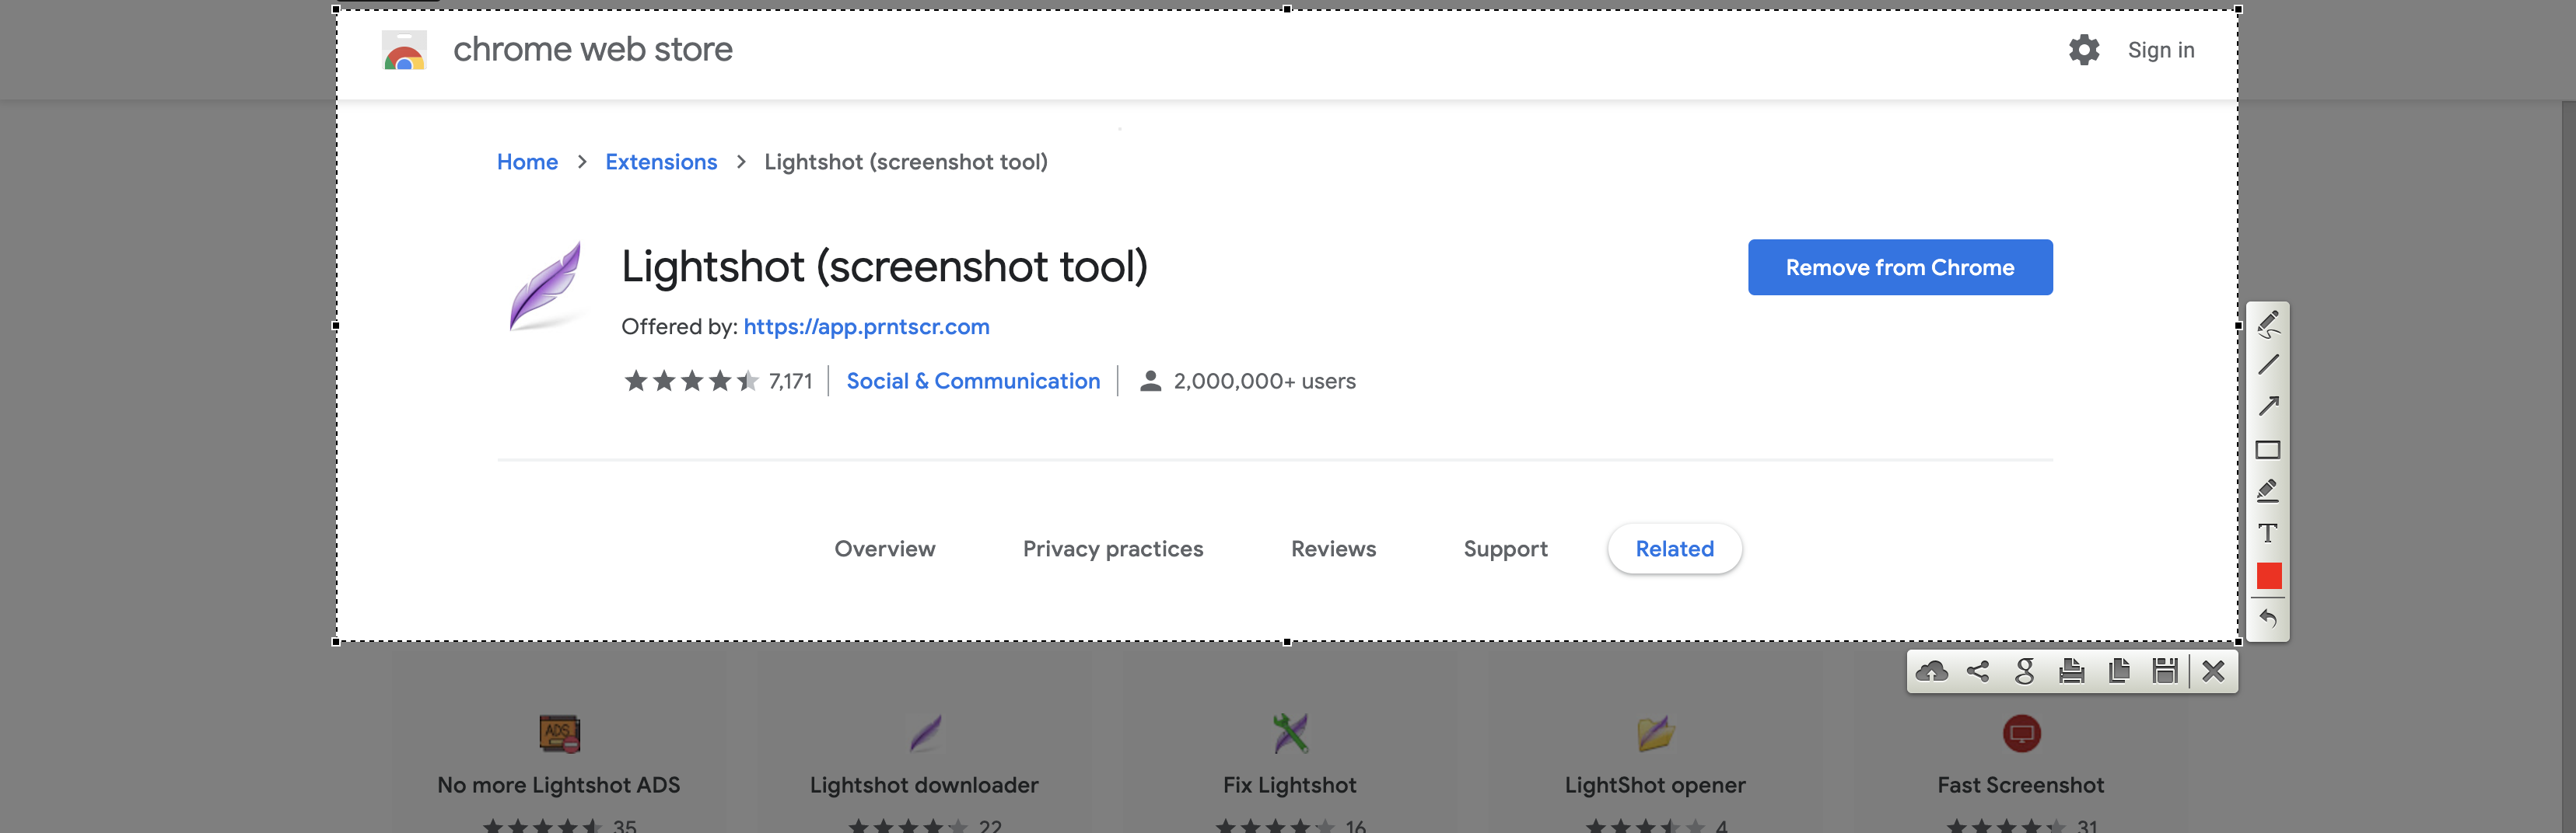Select the Marker highlighter tool

click(x=2268, y=490)
